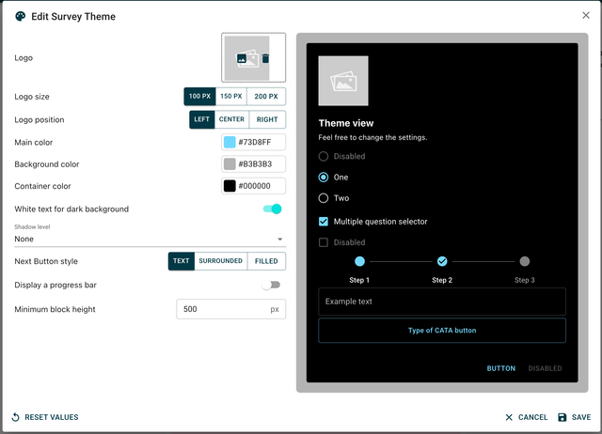Open the Main color swatch

tap(230, 142)
